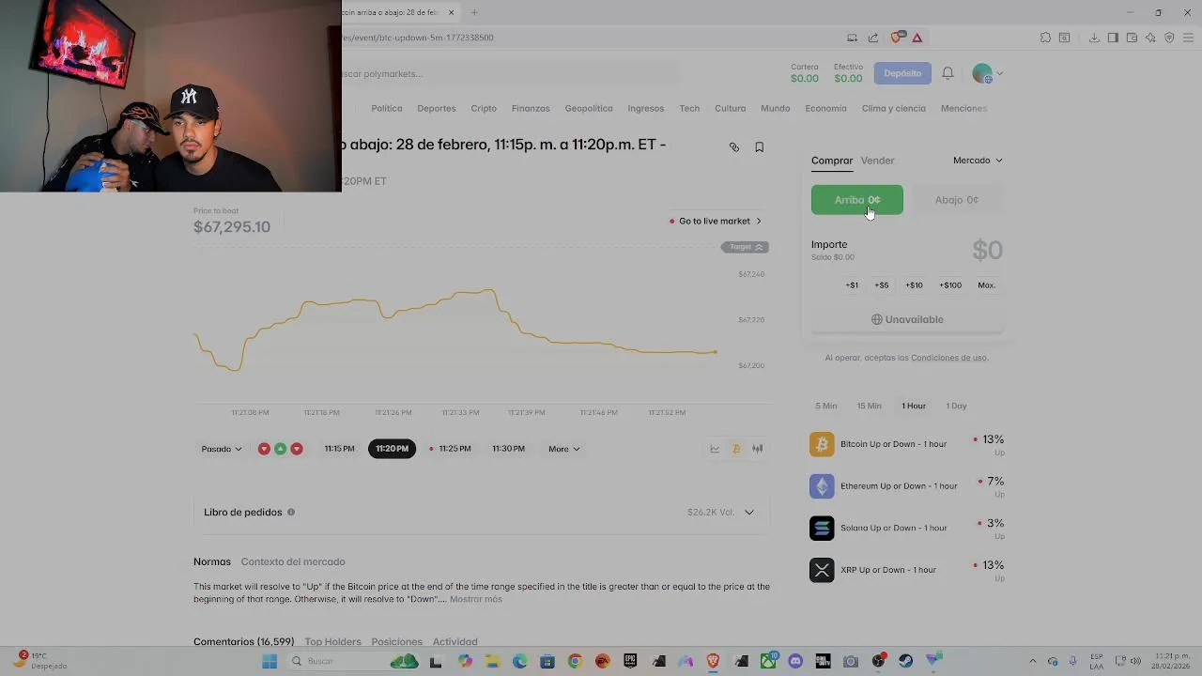Select the Arriba outcome button

[857, 200]
